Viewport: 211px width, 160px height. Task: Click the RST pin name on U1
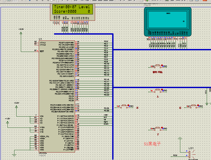coord(42,51)
